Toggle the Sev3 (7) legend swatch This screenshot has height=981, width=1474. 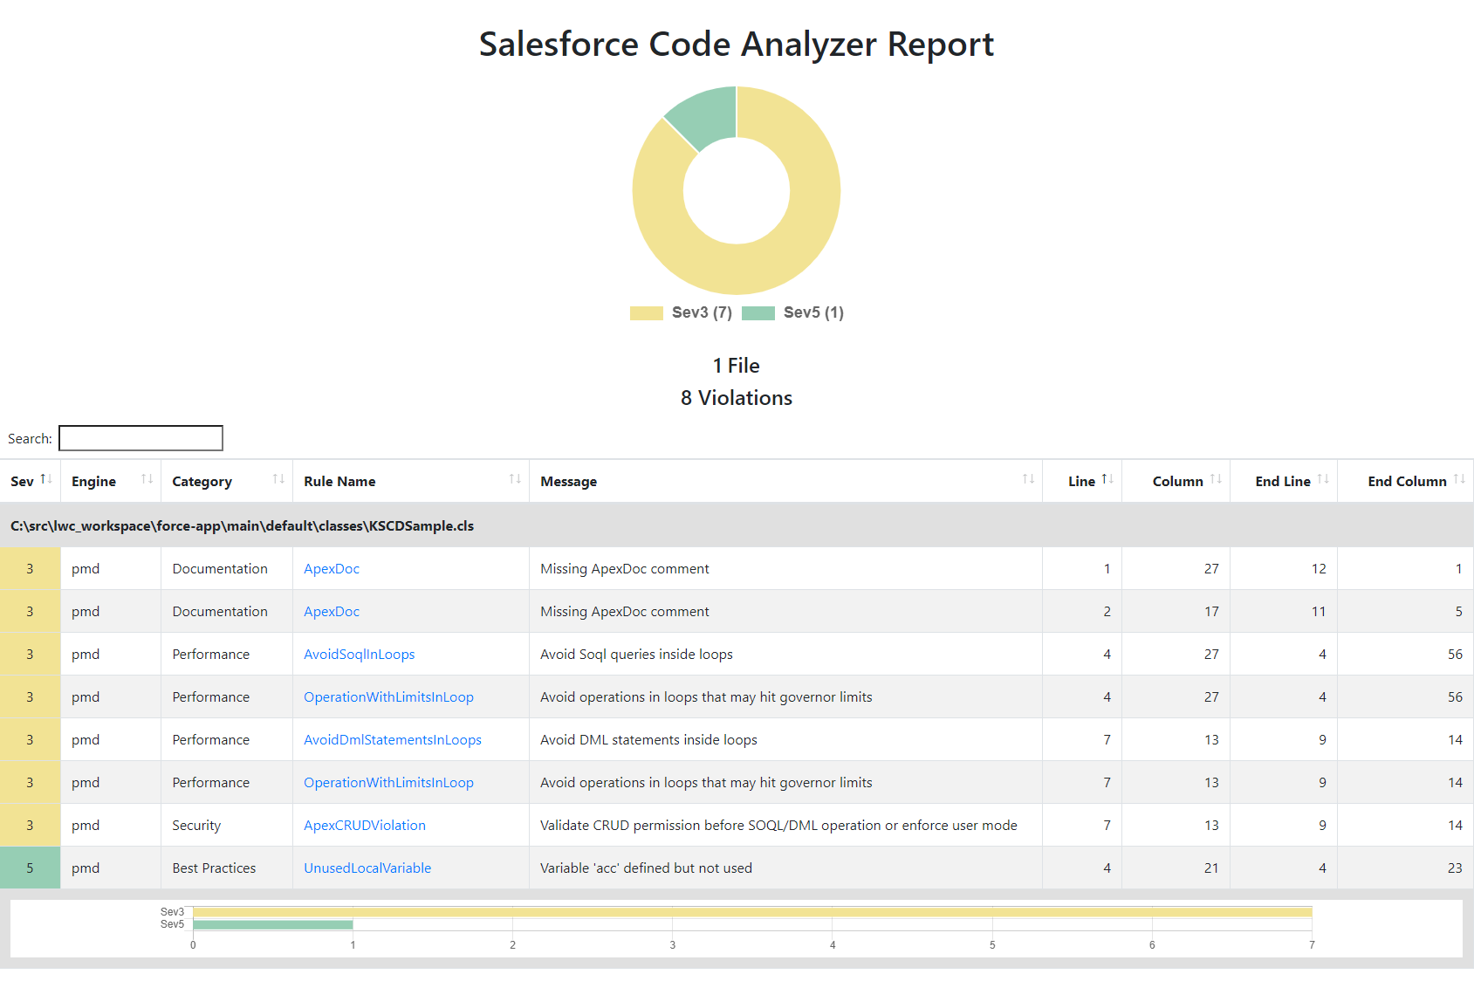pyautogui.click(x=647, y=313)
